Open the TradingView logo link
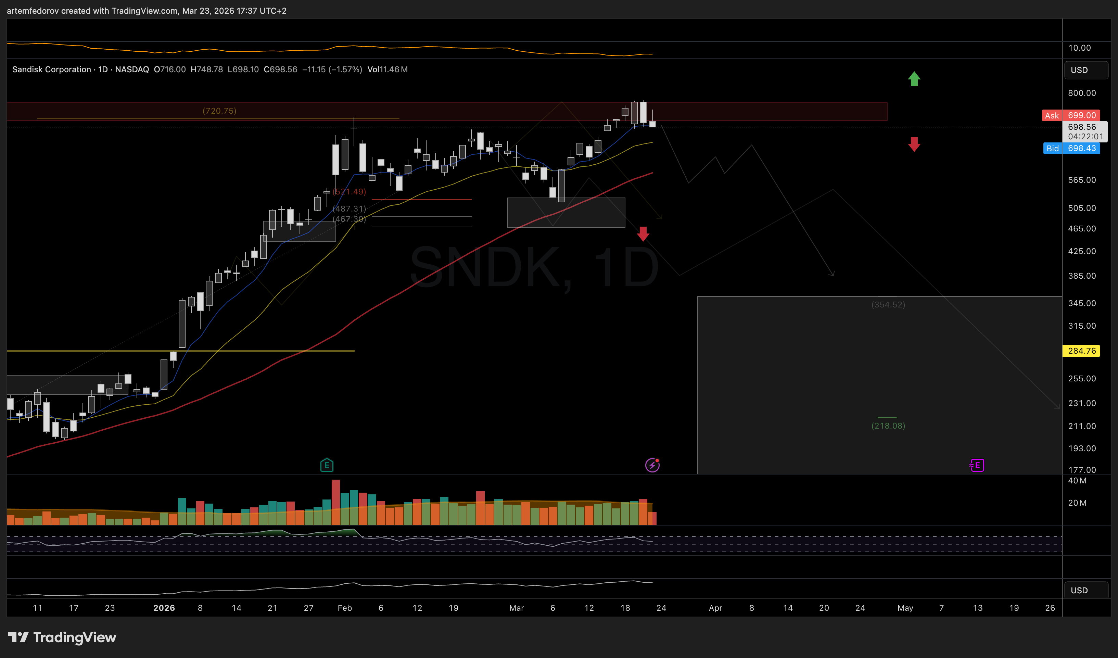 pos(62,637)
